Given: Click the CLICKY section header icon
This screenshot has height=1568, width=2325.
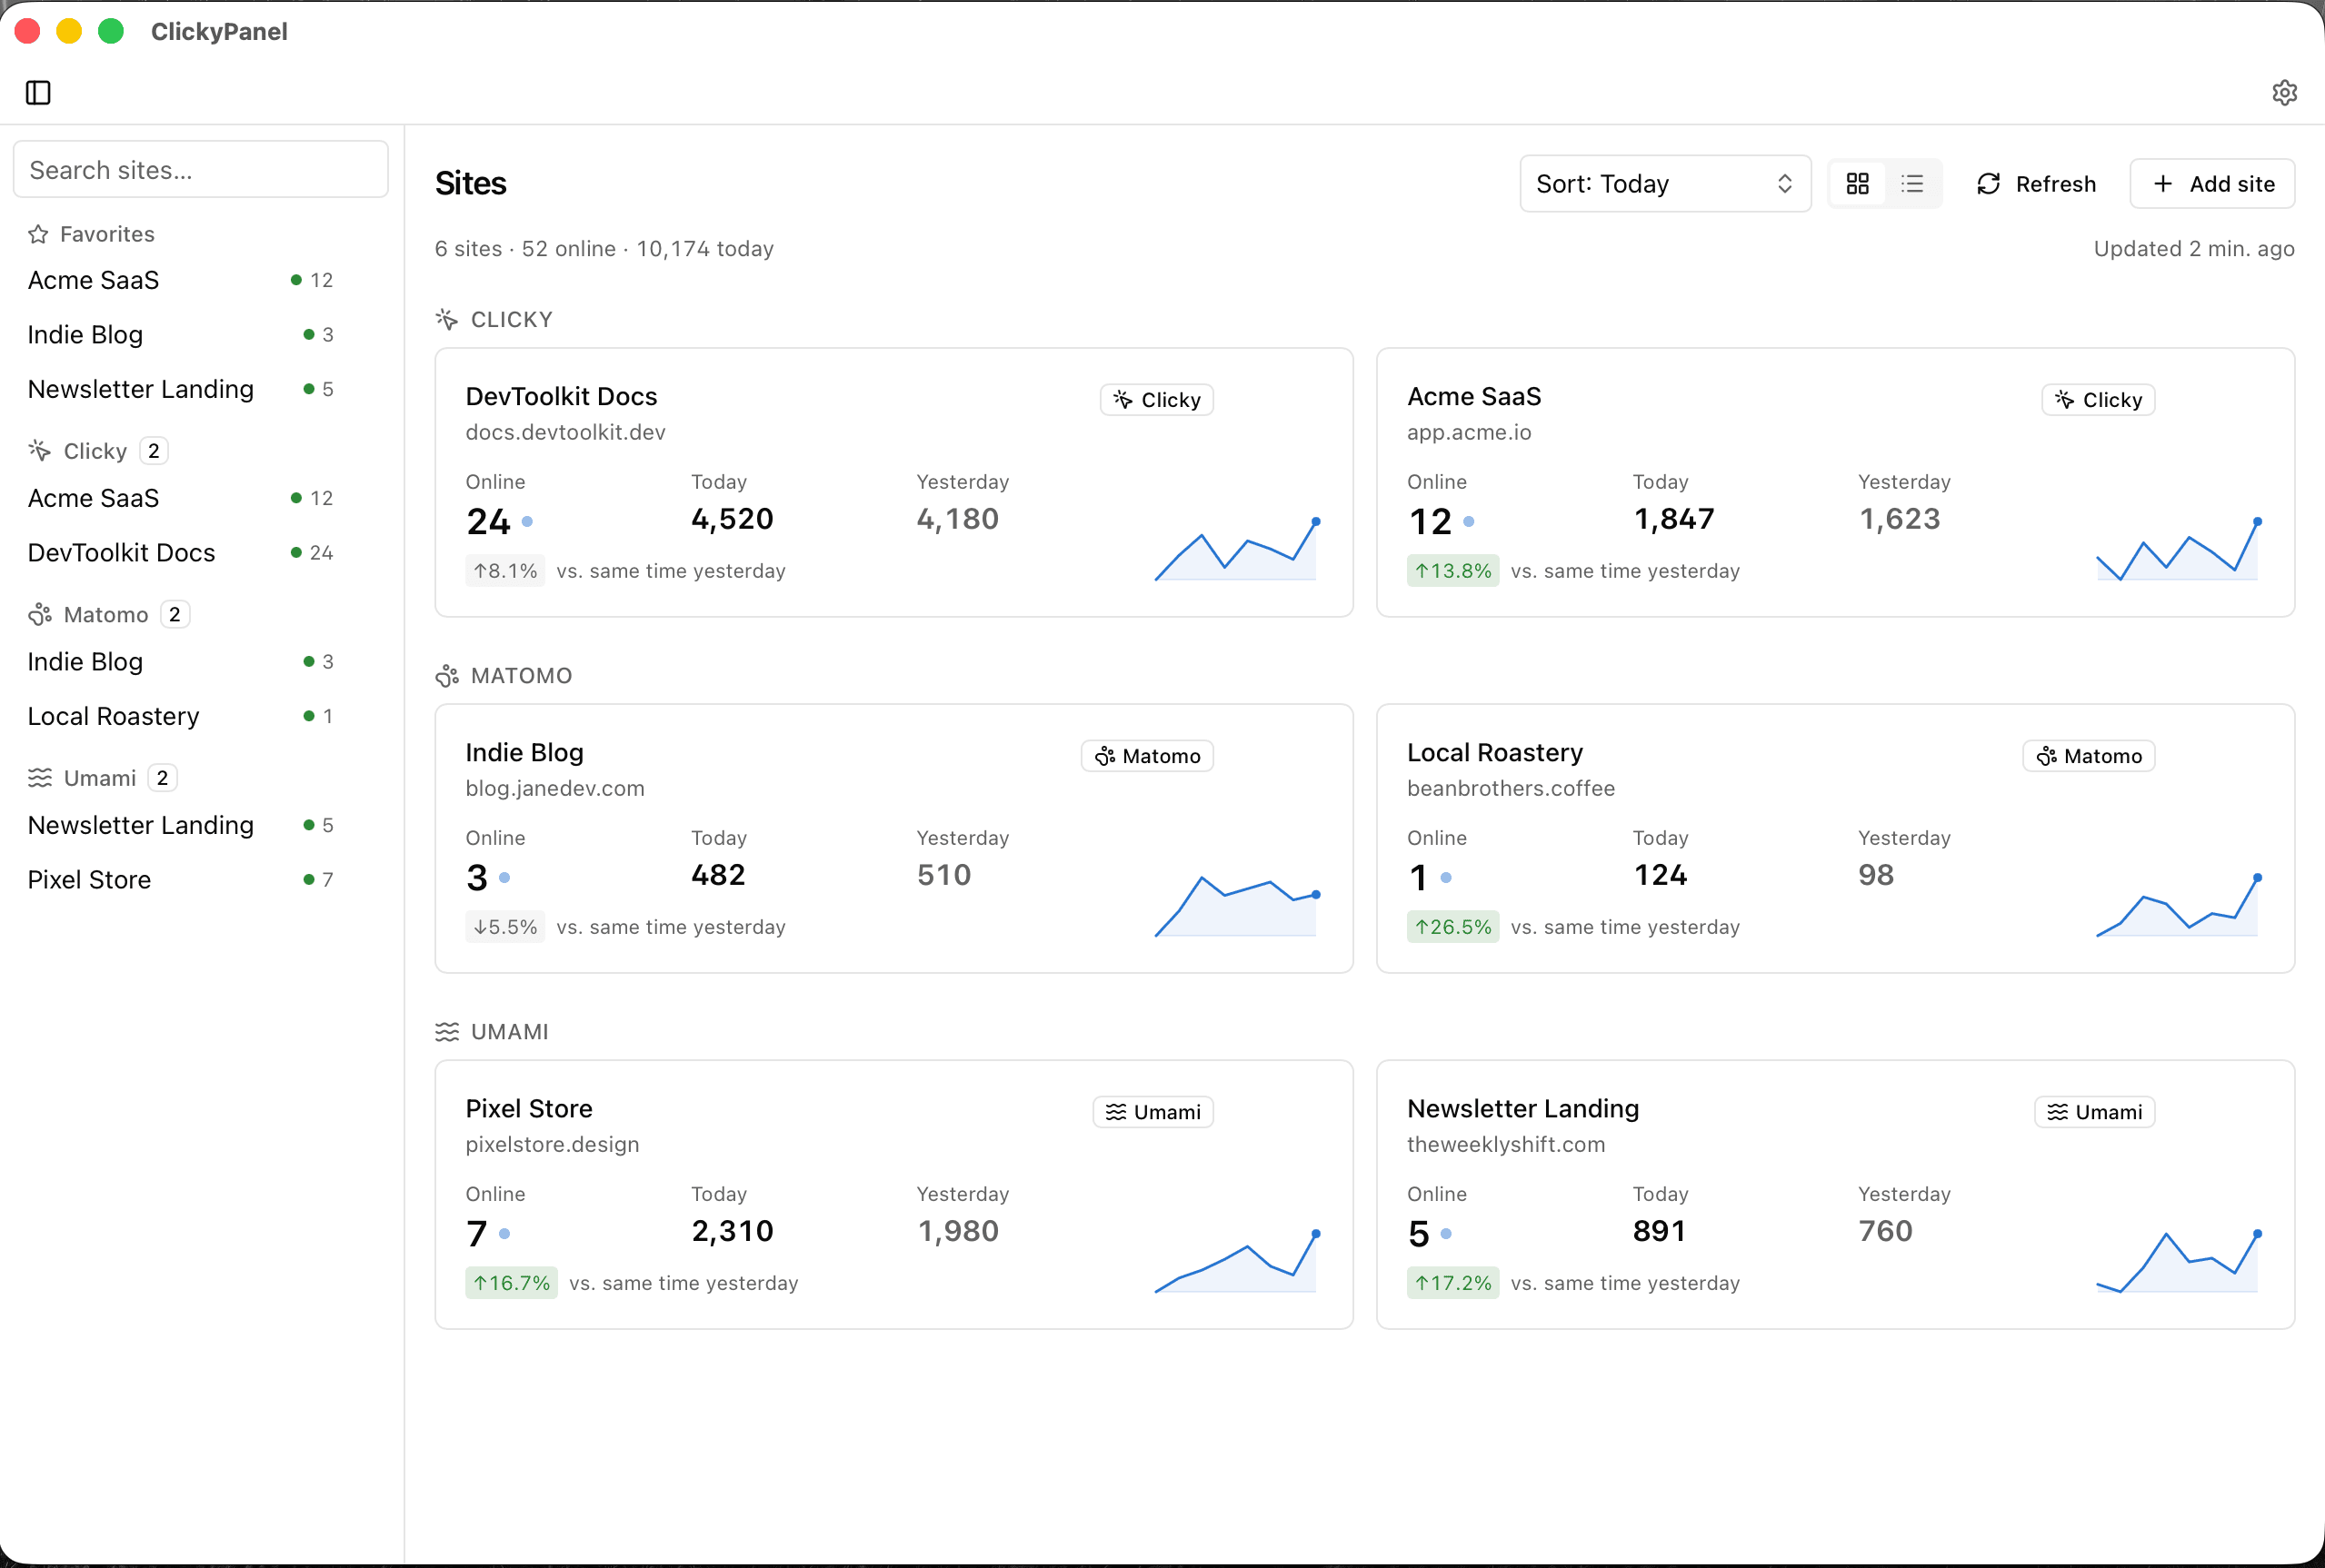Looking at the screenshot, I should (x=446, y=320).
